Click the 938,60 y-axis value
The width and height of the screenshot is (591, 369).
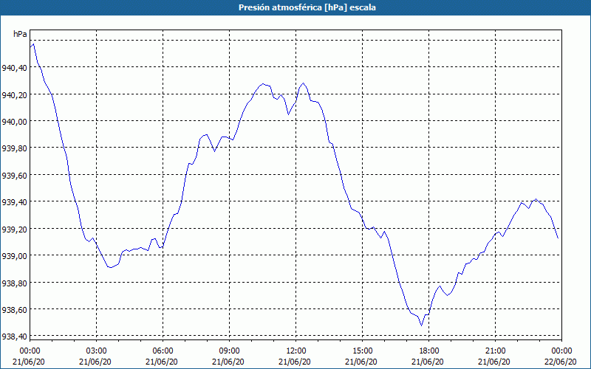point(14,309)
